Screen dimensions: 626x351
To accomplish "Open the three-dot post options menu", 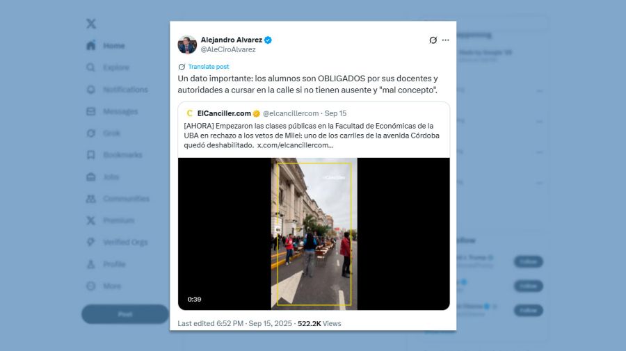I will pyautogui.click(x=446, y=40).
